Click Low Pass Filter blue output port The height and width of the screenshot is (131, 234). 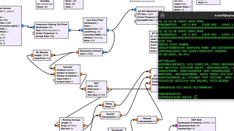[x=108, y=30]
